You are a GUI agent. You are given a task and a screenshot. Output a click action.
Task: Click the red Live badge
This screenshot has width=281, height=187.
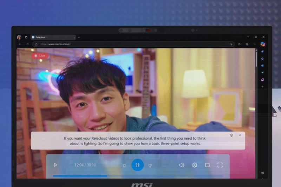point(40,56)
